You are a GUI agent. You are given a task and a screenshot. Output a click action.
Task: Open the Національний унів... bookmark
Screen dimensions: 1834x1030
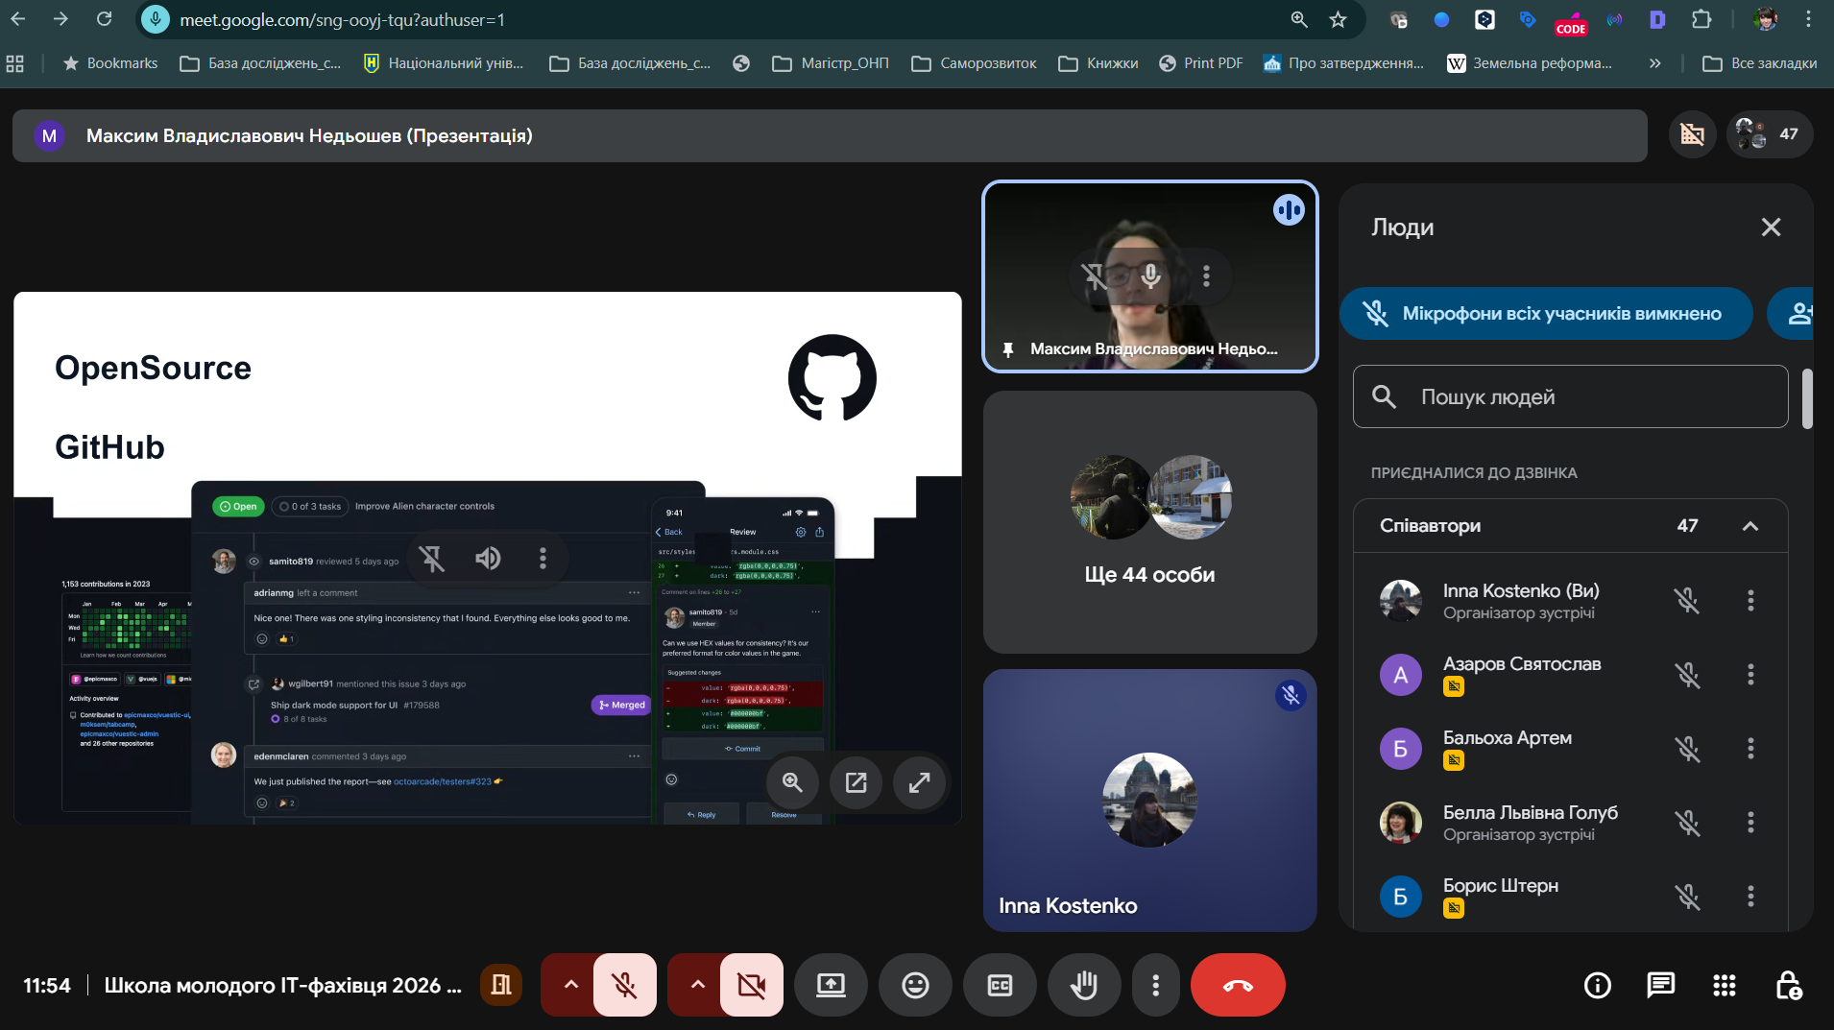click(444, 63)
